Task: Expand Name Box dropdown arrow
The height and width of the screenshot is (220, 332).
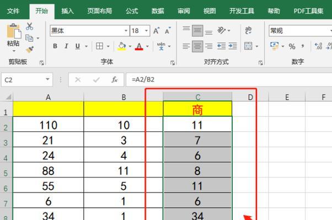Action: [x=47, y=79]
